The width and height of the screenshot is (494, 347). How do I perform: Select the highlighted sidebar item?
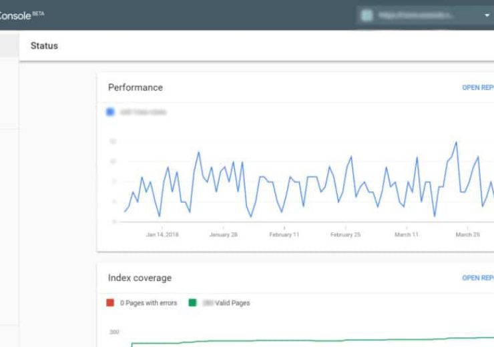[x=9, y=45]
